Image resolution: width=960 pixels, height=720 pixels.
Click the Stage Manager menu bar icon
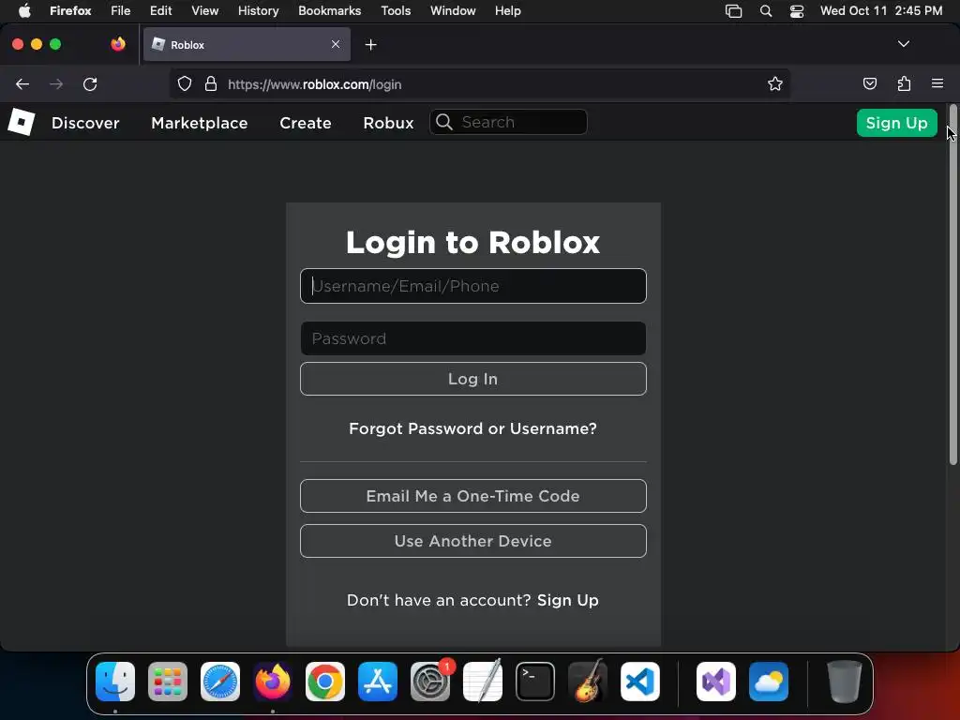click(733, 10)
